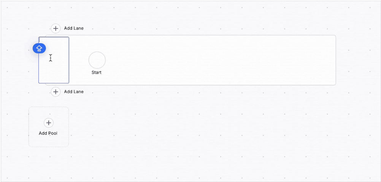Click the blue up-arrow badge on pool edge
Image resolution: width=381 pixels, height=182 pixels.
tap(40, 49)
